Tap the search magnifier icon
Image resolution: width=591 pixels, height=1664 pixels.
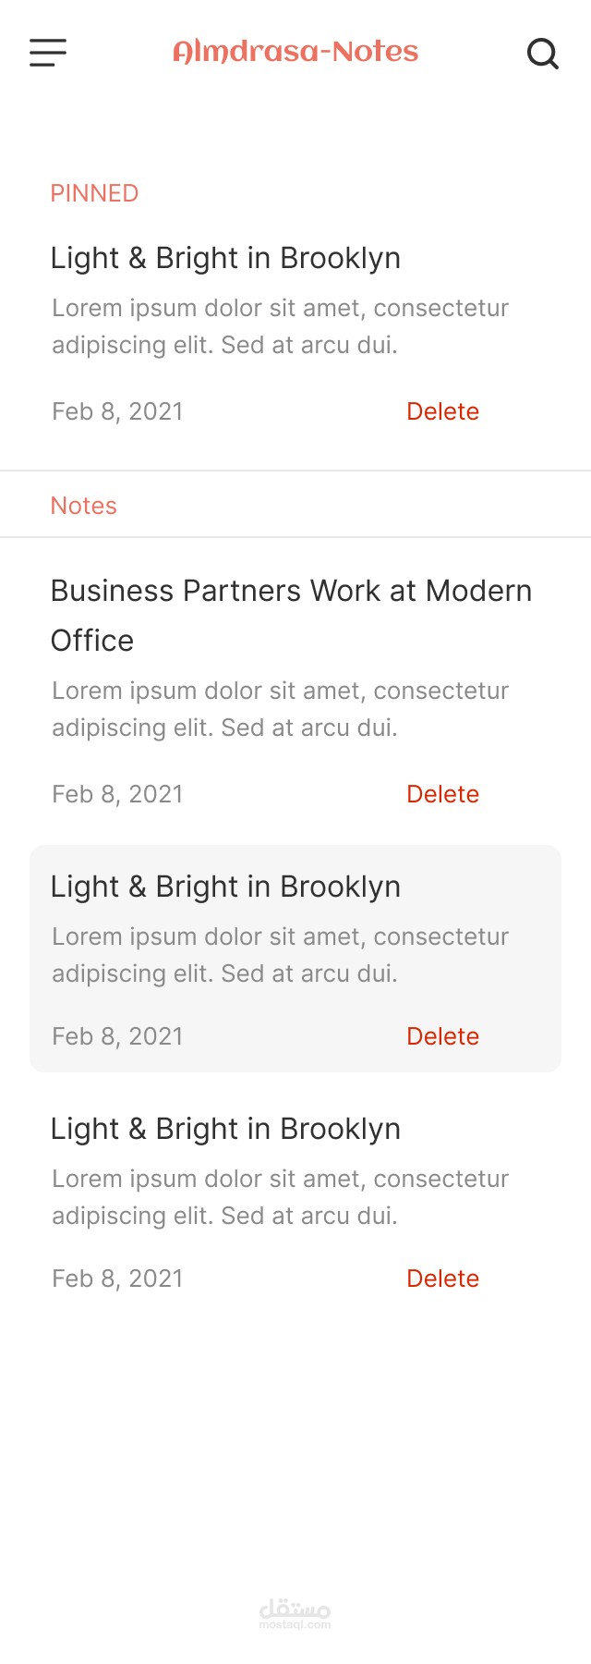[x=543, y=54]
